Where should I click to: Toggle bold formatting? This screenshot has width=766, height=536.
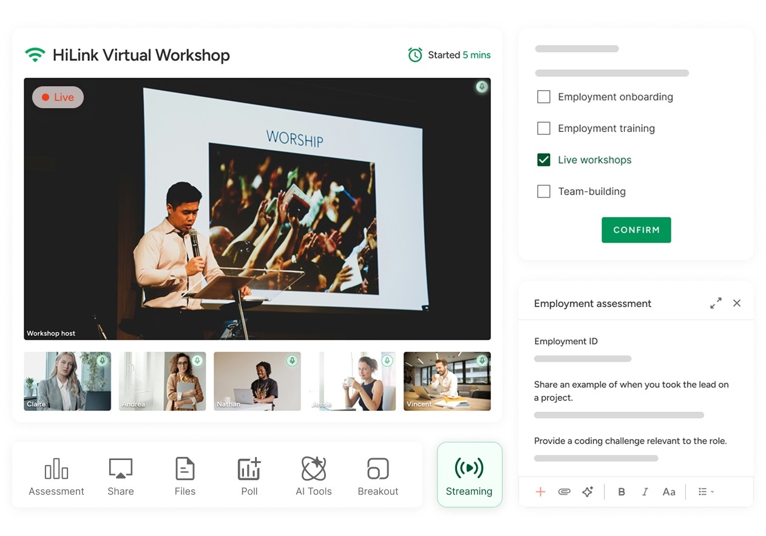pos(622,492)
